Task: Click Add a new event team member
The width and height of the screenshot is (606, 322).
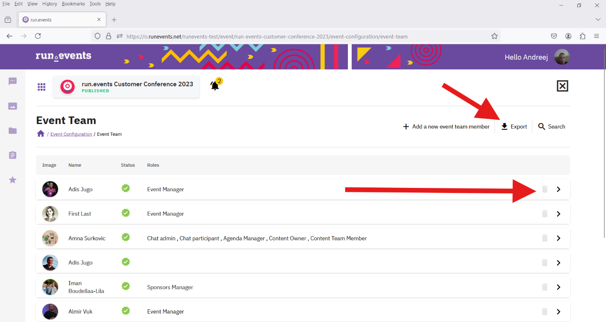Action: click(446, 127)
